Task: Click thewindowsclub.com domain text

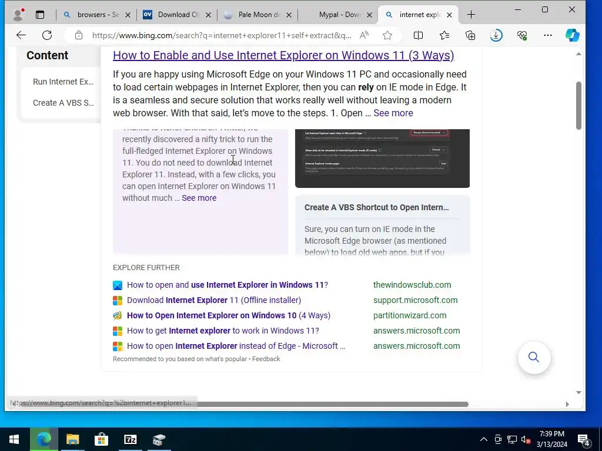Action: tap(412, 285)
